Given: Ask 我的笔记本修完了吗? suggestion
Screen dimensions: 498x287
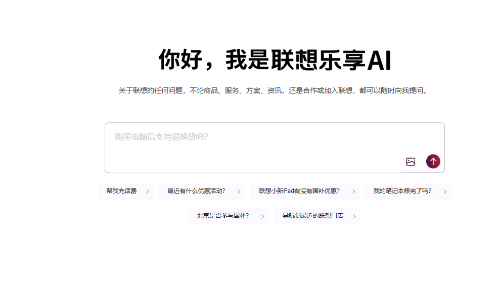Looking at the screenshot, I should [408, 192].
